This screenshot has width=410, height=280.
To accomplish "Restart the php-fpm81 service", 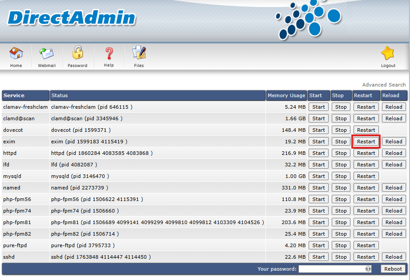I will (366, 222).
